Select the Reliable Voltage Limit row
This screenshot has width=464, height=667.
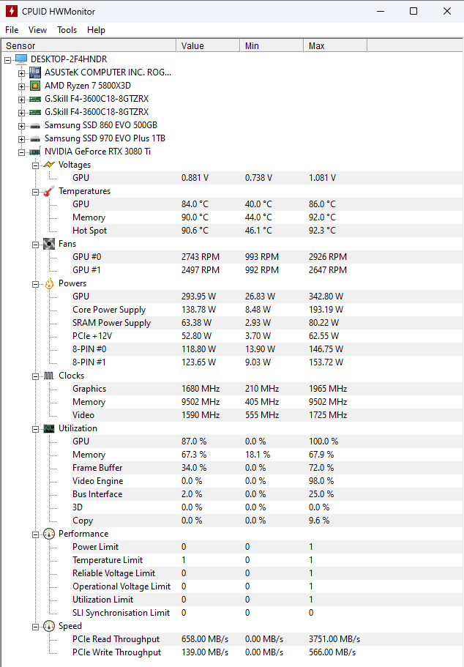[x=267, y=573]
